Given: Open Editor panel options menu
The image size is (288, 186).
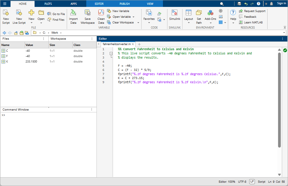Looking at the screenshot, I should 283,39.
